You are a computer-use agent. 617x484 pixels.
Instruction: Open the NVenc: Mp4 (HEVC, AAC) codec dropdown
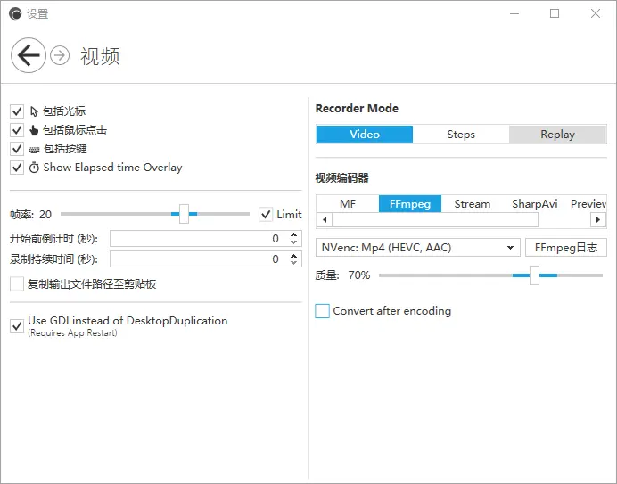click(x=418, y=248)
